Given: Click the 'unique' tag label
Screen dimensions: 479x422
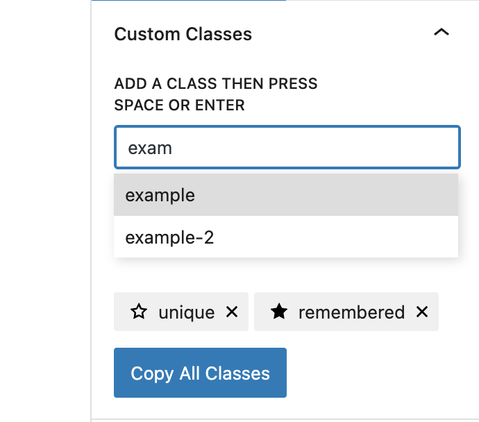Looking at the screenshot, I should (186, 312).
